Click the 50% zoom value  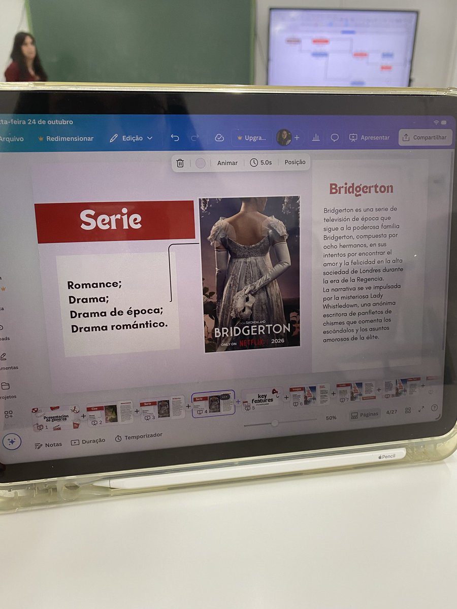click(331, 418)
